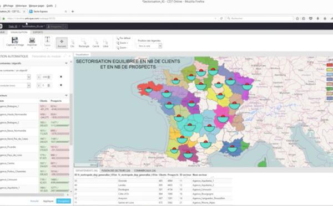
Task: Close the Secto Express browser tab
Action: pos(65,12)
